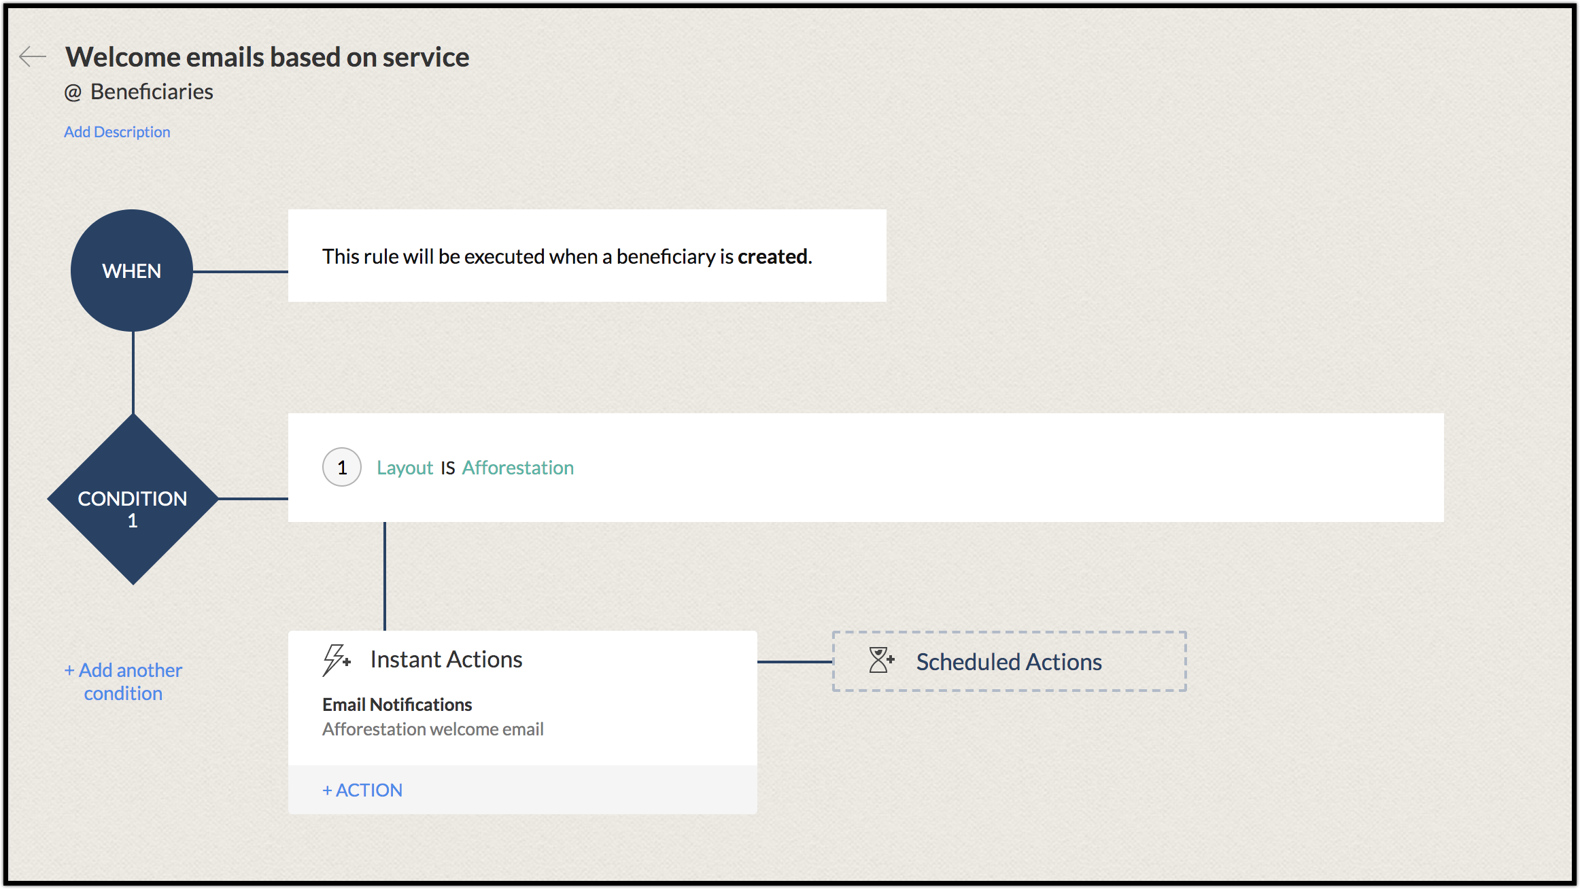1580x889 pixels.
Task: Click Add Description link
Action: [x=117, y=132]
